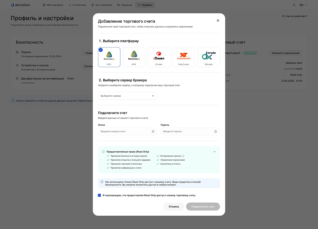Choose the MetaTrader 4 platform card
318x229 pixels.
click(134, 57)
